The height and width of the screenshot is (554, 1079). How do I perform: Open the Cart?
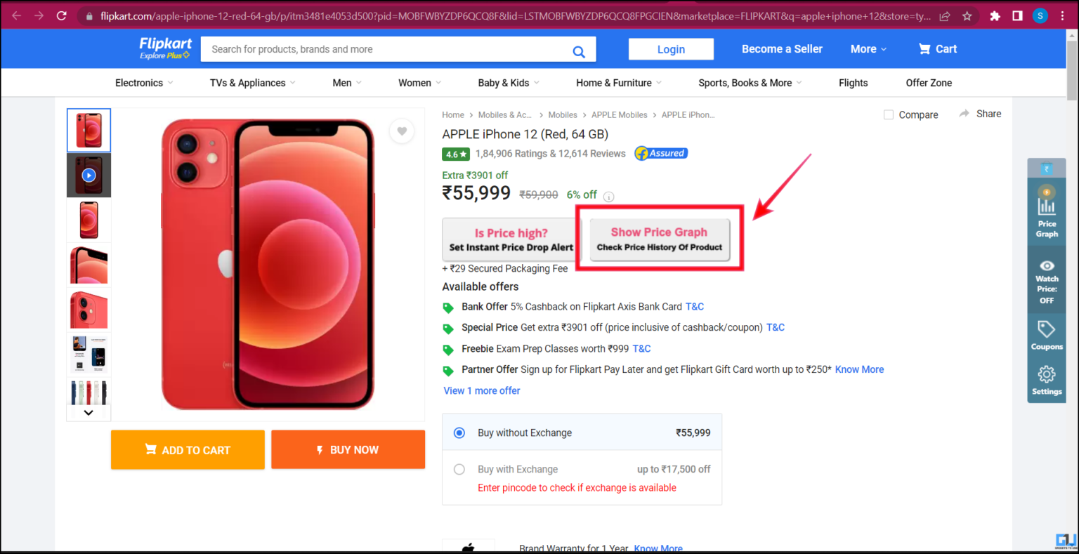tap(937, 48)
